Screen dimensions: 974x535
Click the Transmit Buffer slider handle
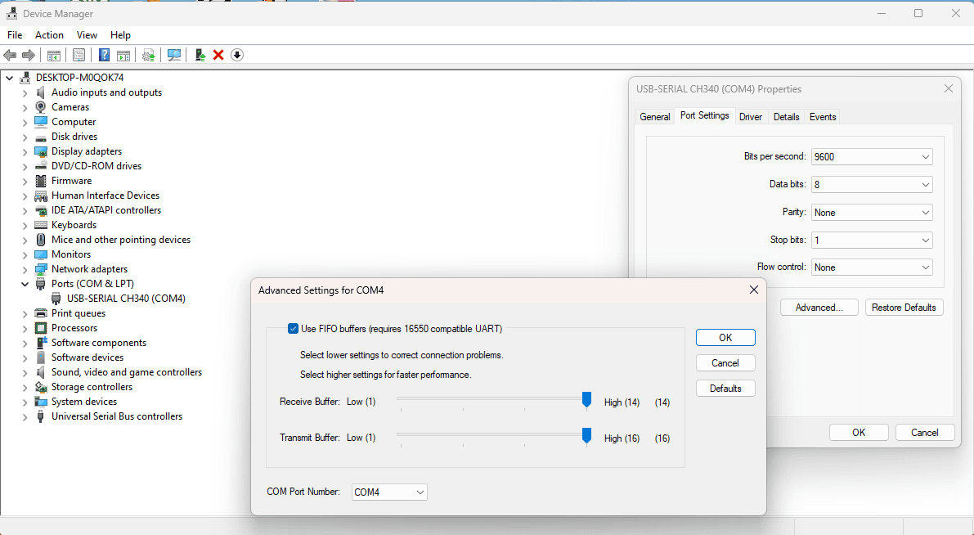586,436
